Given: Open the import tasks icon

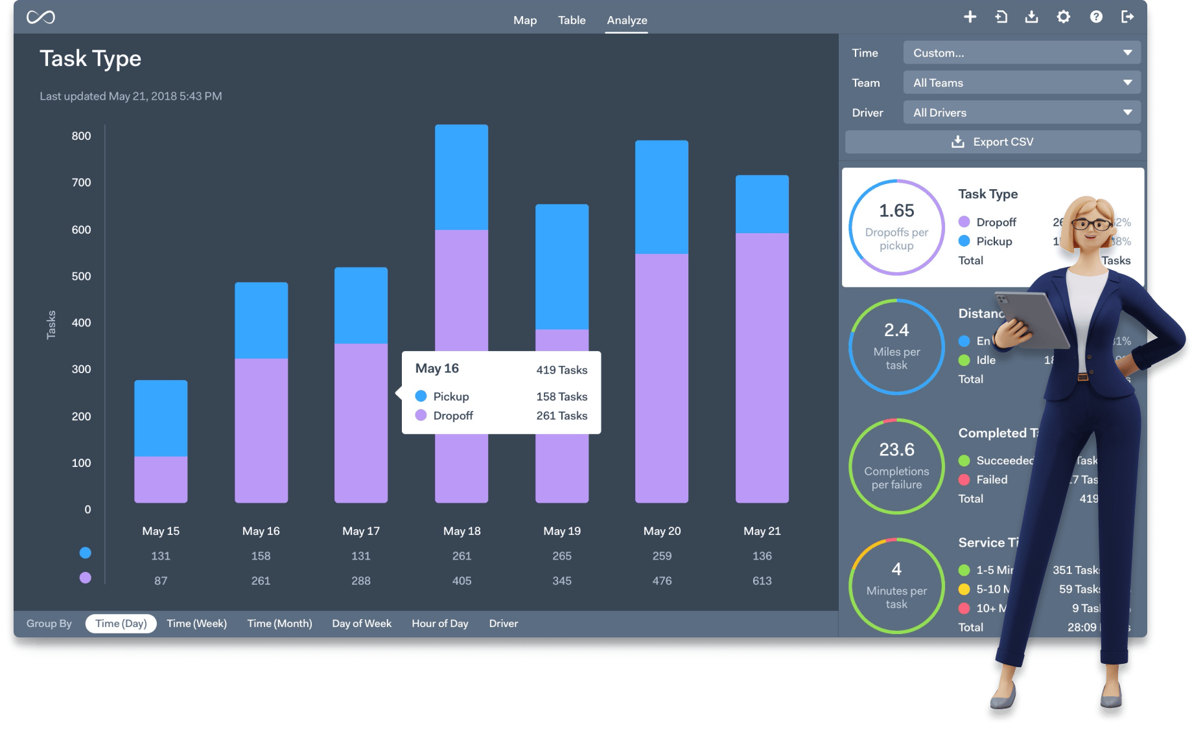Looking at the screenshot, I should point(1001,17).
